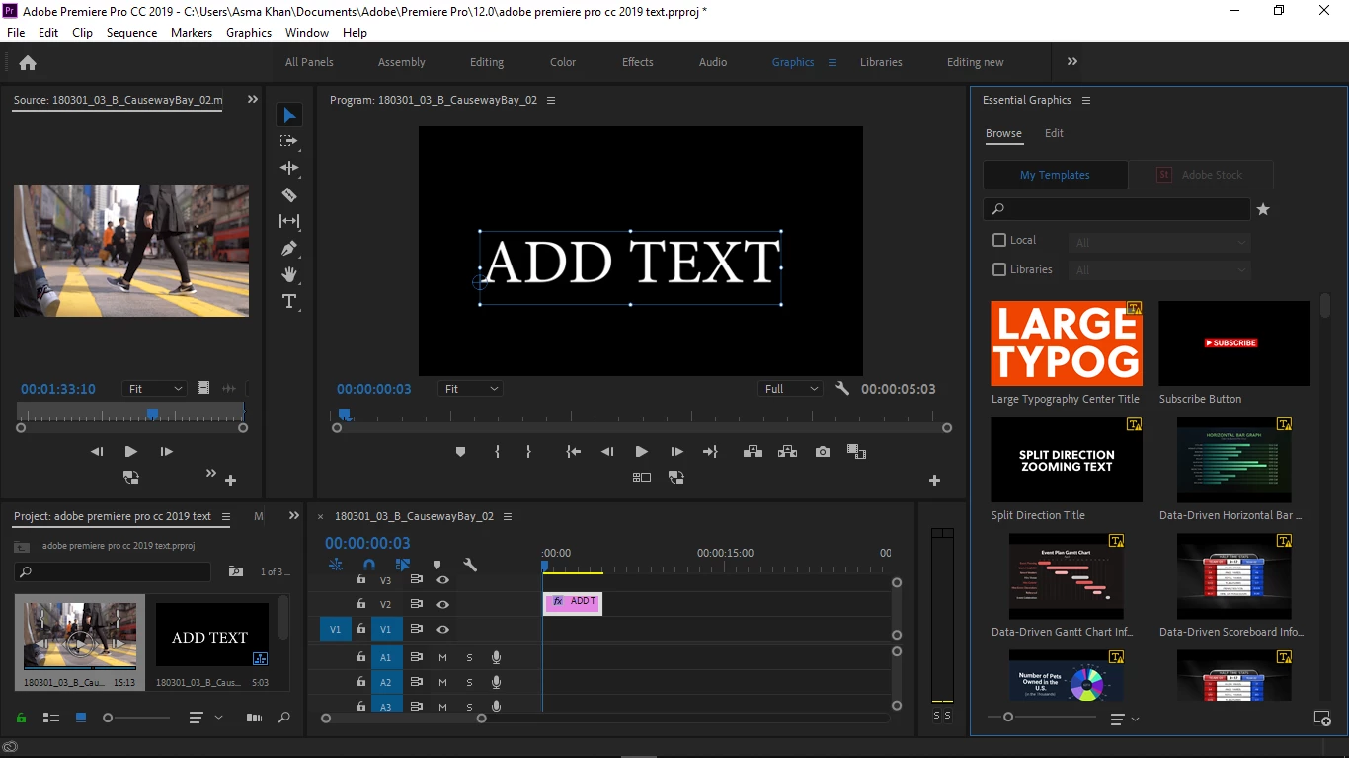Click Go to In button in Program monitor
Image resolution: width=1349 pixels, height=758 pixels.
[573, 452]
